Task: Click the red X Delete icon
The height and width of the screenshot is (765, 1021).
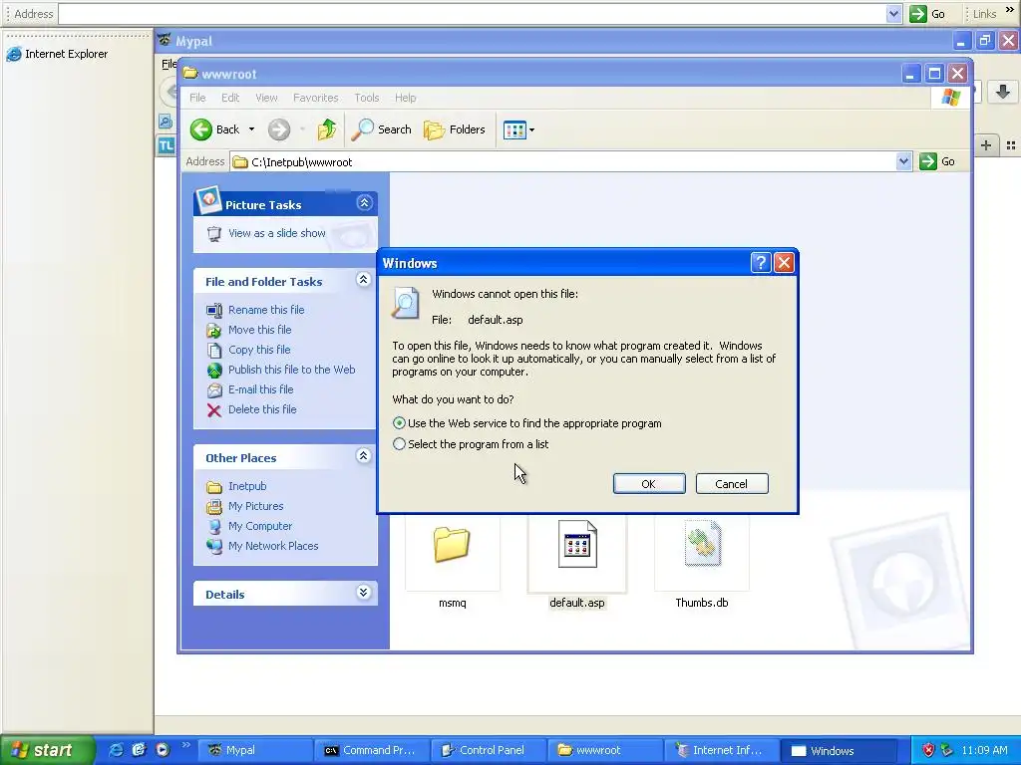Action: click(214, 409)
